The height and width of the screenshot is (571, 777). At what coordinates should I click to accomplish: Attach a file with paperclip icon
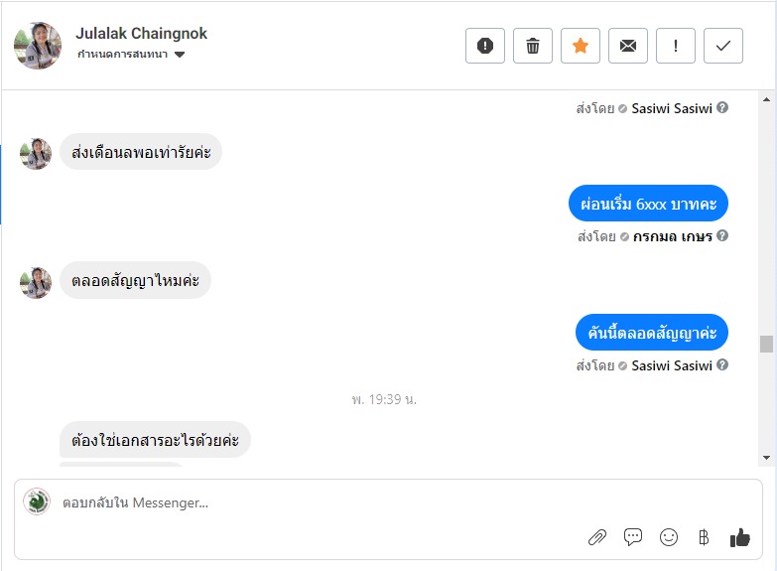pyautogui.click(x=597, y=537)
